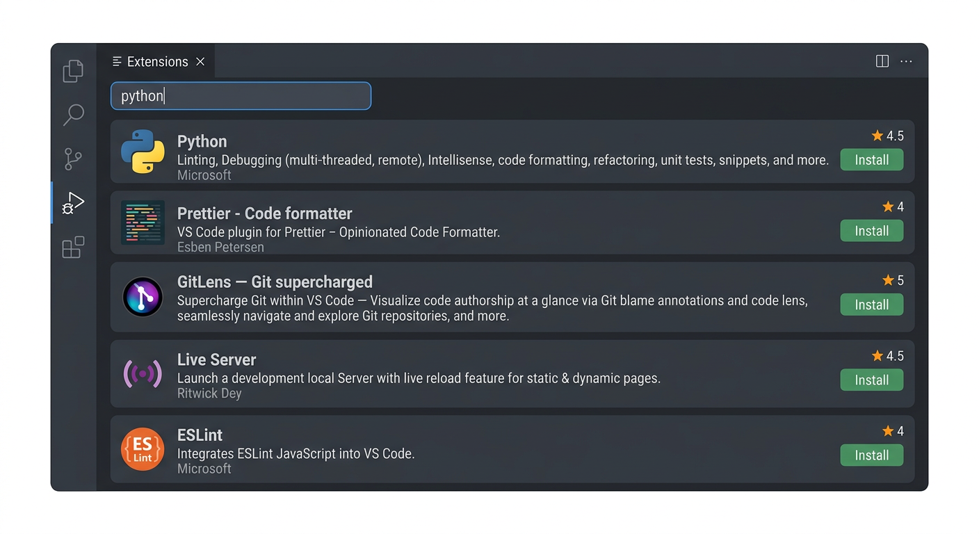The image size is (979, 534).
Task: Click the extensions search input field
Action: point(241,96)
